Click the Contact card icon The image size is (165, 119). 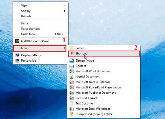point(71,66)
